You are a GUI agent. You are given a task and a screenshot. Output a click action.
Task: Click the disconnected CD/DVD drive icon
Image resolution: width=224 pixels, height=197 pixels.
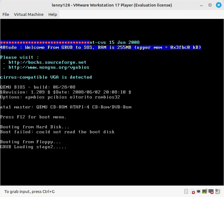click(192, 191)
